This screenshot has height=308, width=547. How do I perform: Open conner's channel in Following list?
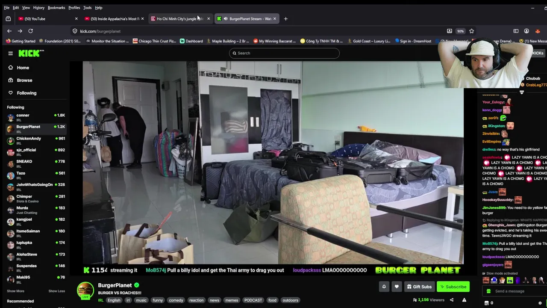pos(36,117)
